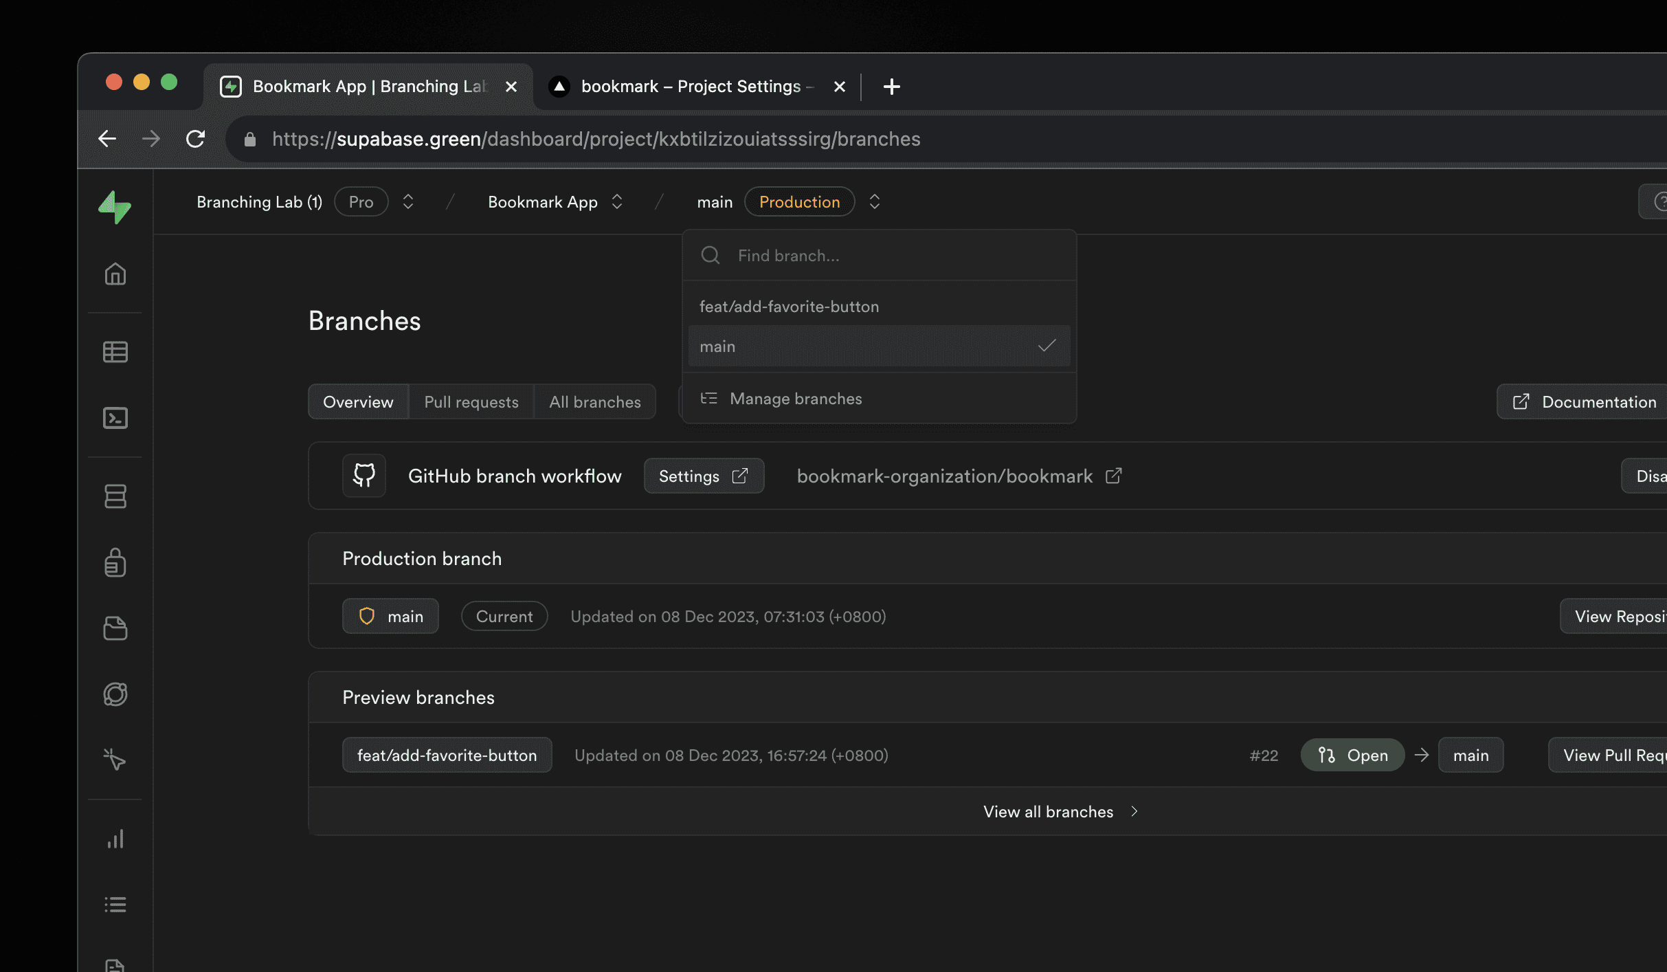Screen dimensions: 1667x972
Task: Open Authentication via the lock icon
Action: 115,563
